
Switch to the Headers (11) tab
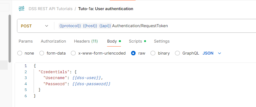pos(86,41)
